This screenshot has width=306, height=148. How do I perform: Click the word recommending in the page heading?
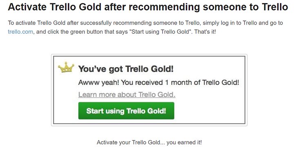(x=163, y=7)
